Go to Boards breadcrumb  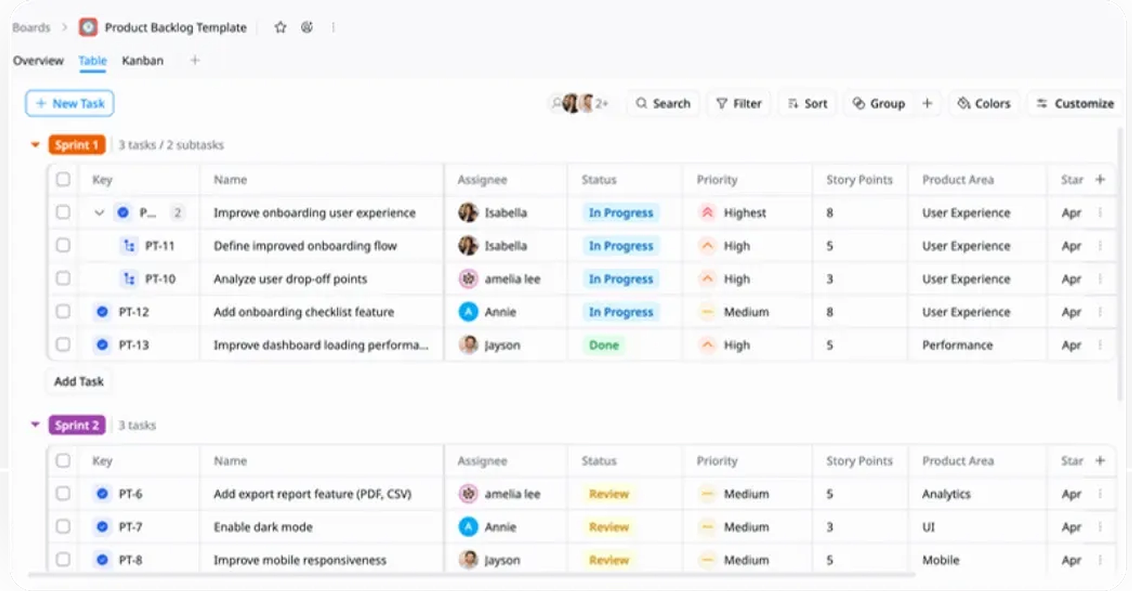coord(31,27)
